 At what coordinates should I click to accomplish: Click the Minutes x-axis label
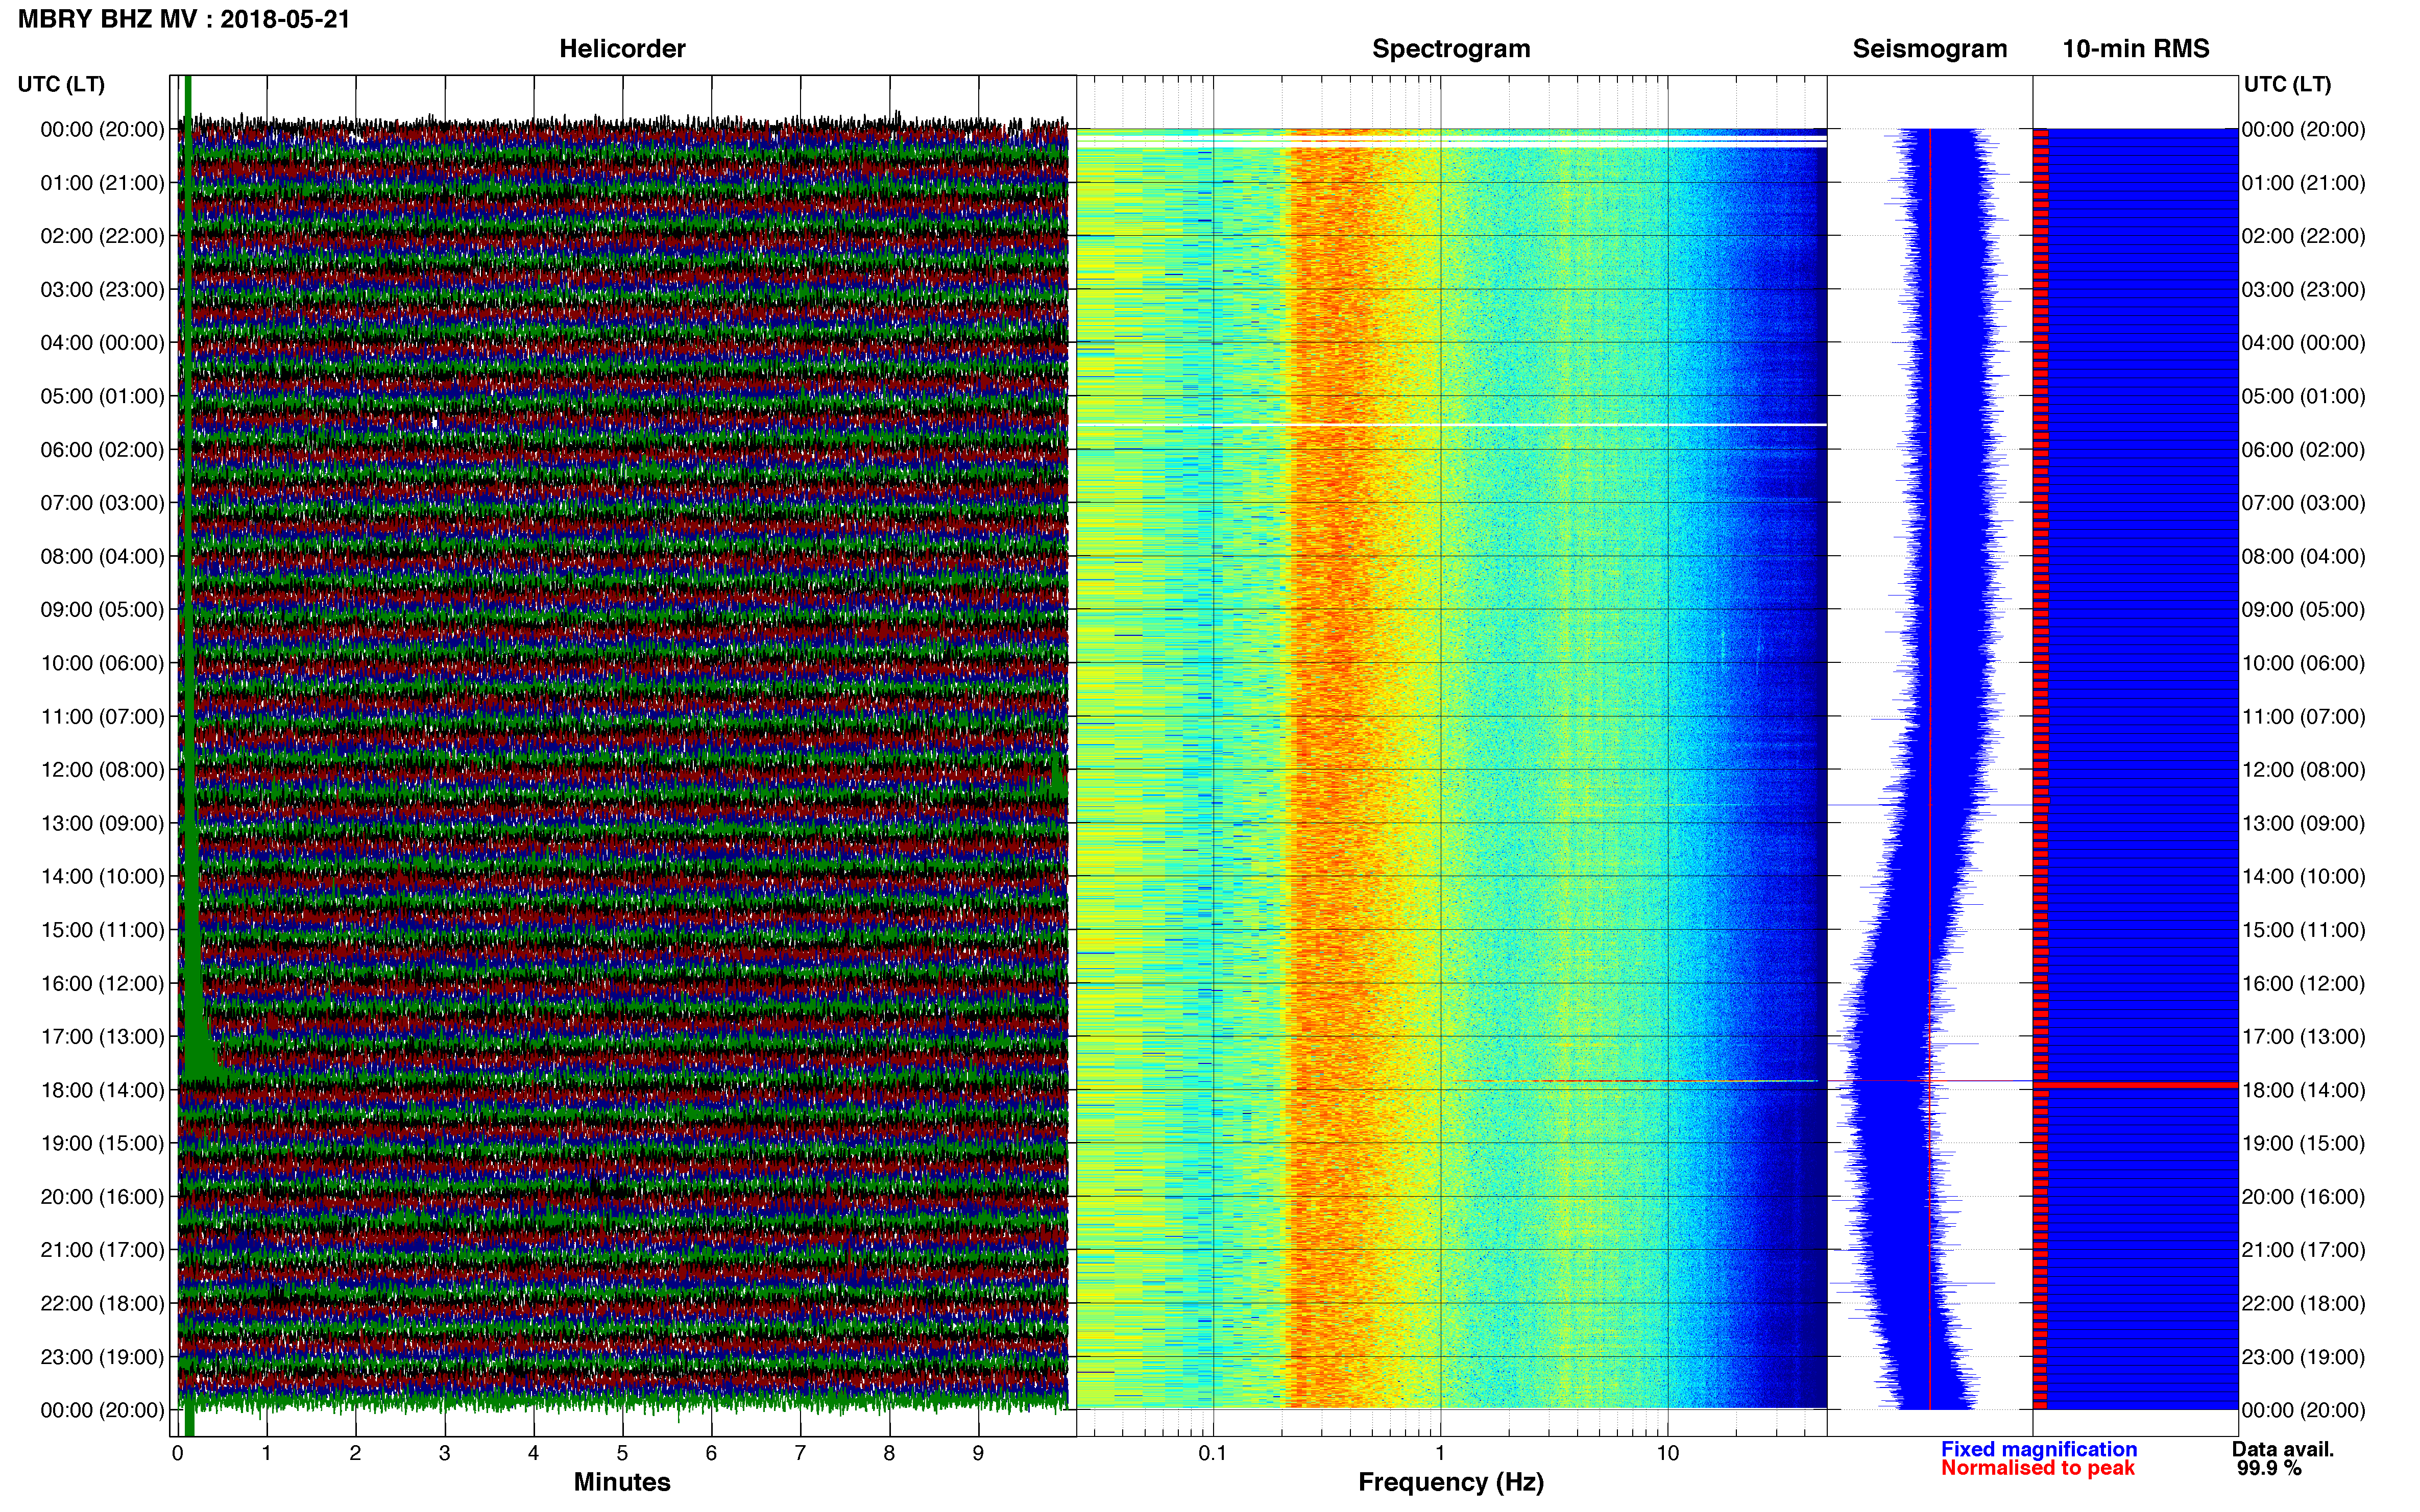tap(622, 1482)
